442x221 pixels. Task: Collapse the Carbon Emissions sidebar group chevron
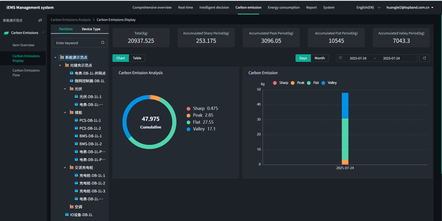point(43,33)
